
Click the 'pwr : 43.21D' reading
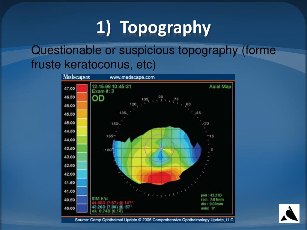point(211,195)
